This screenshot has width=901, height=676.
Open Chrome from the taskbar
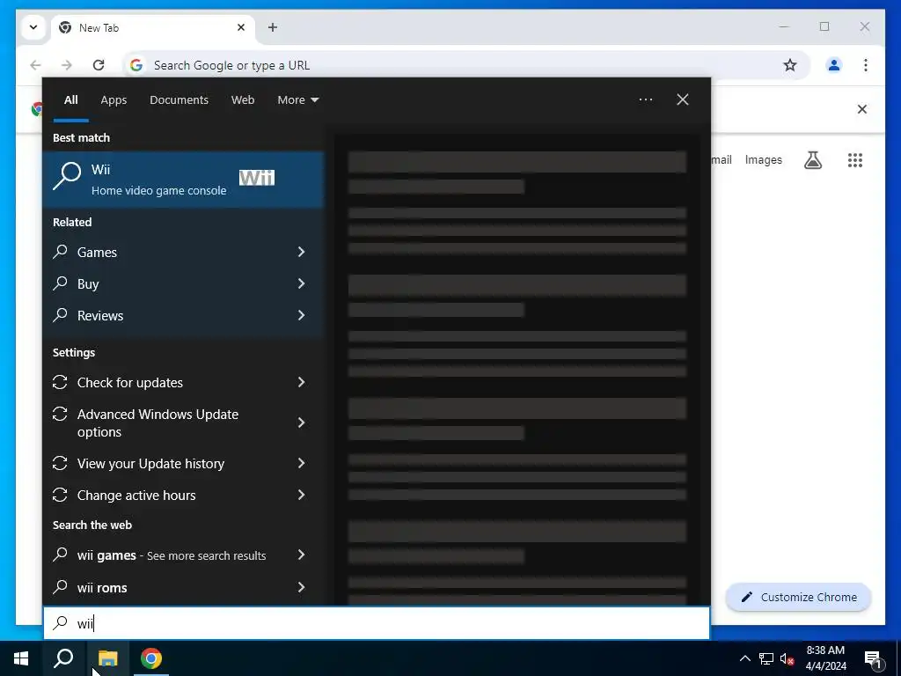click(151, 658)
